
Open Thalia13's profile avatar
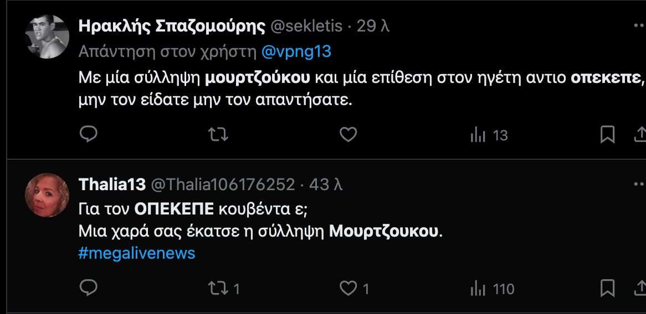pos(48,195)
